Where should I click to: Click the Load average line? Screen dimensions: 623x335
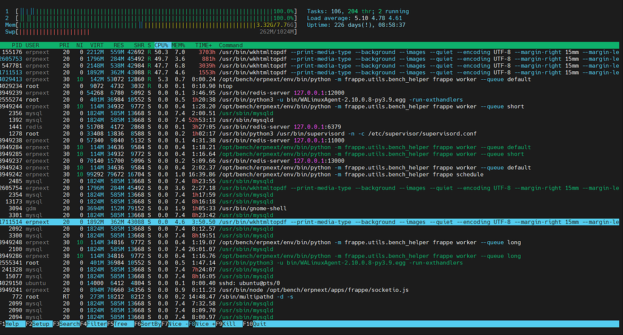click(x=355, y=18)
